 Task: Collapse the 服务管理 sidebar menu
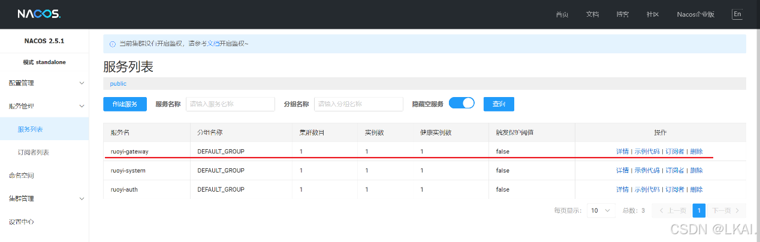click(x=44, y=106)
